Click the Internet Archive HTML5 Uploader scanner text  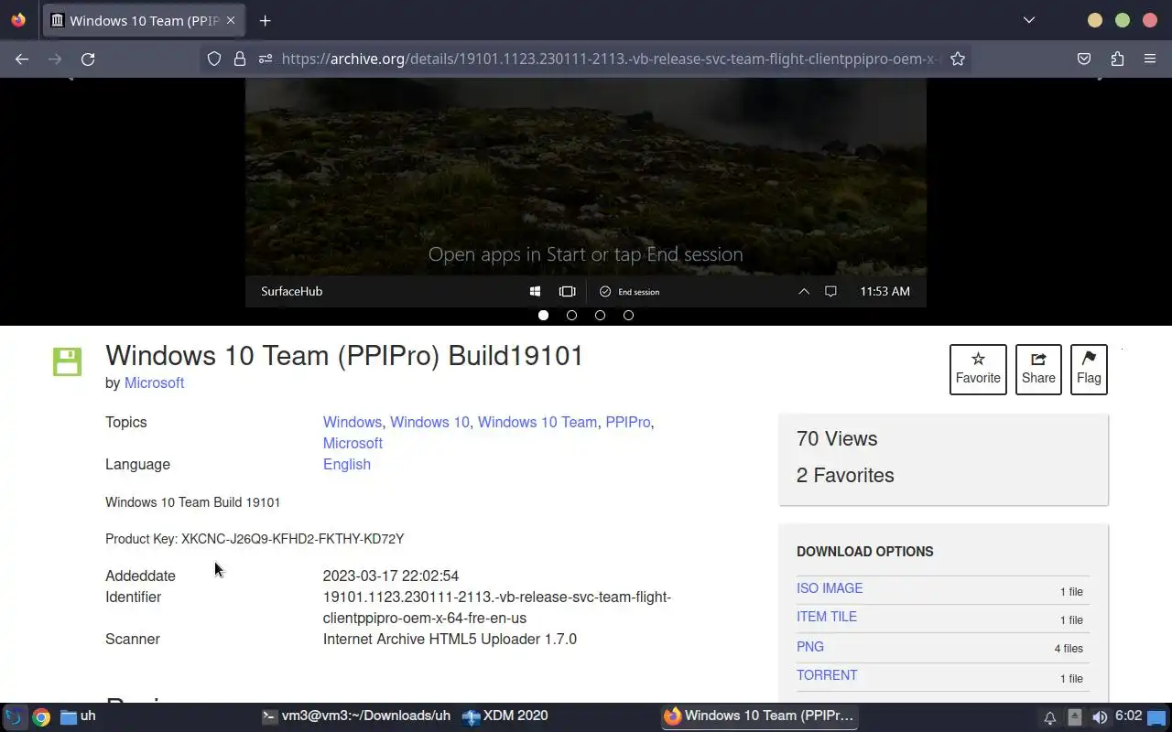click(x=450, y=639)
